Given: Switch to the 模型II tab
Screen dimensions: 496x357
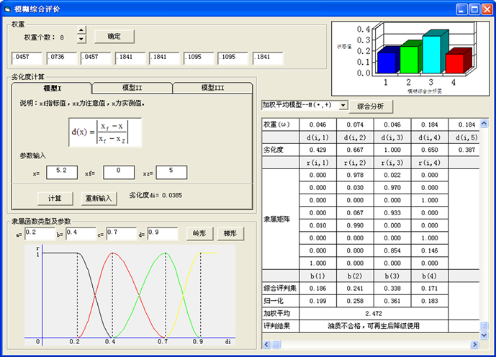Looking at the screenshot, I should tap(132, 88).
